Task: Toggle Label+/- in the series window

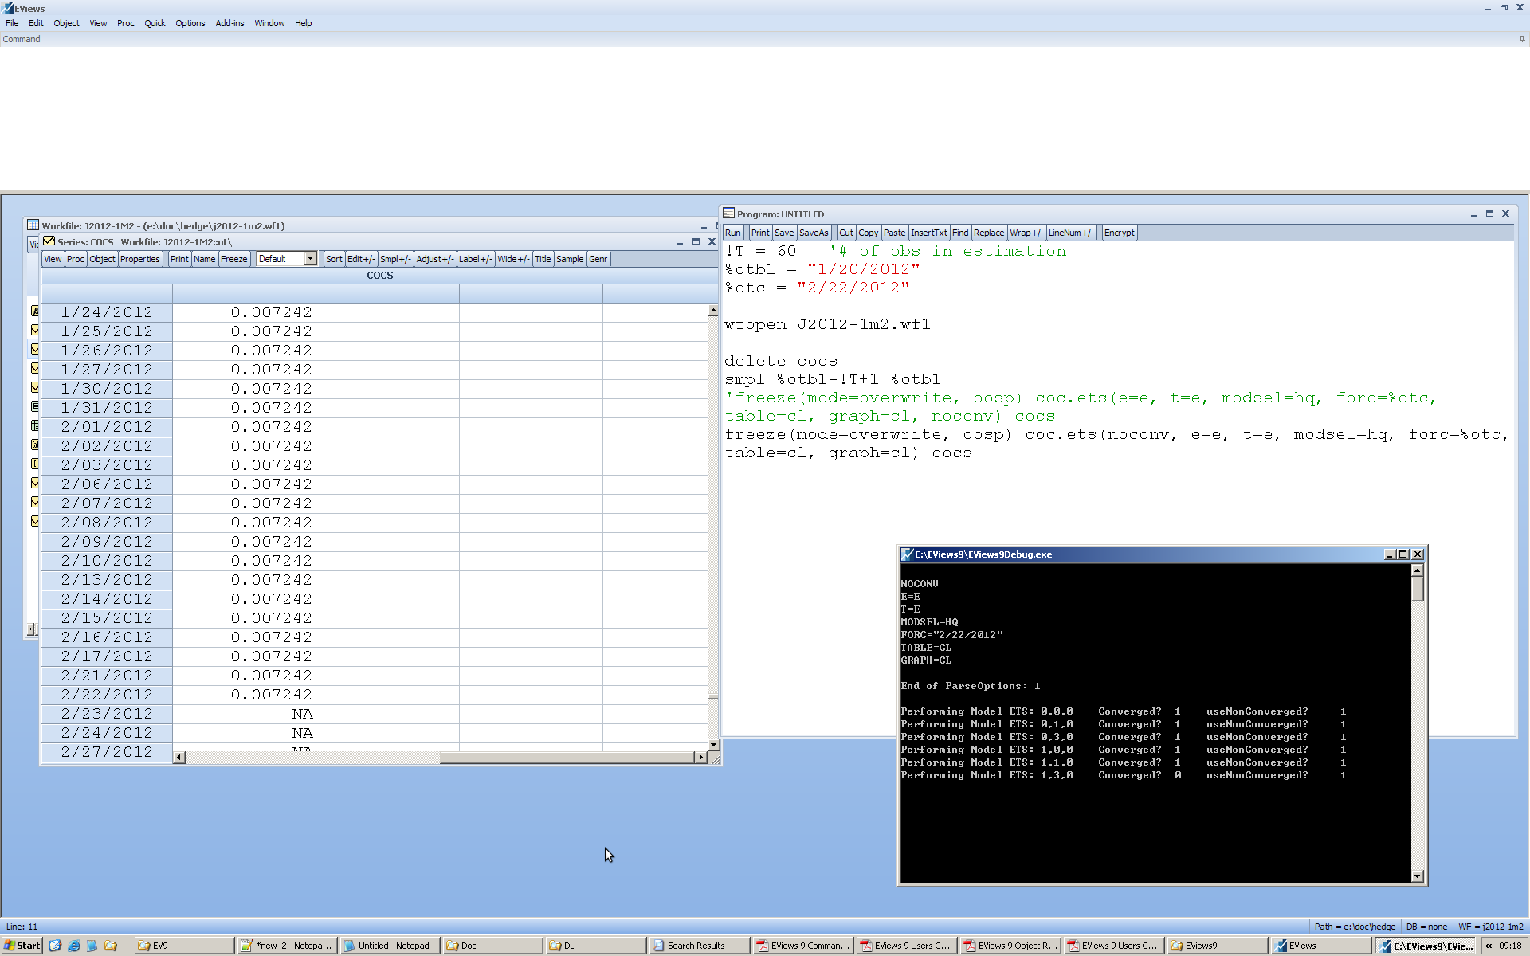Action: click(x=475, y=259)
